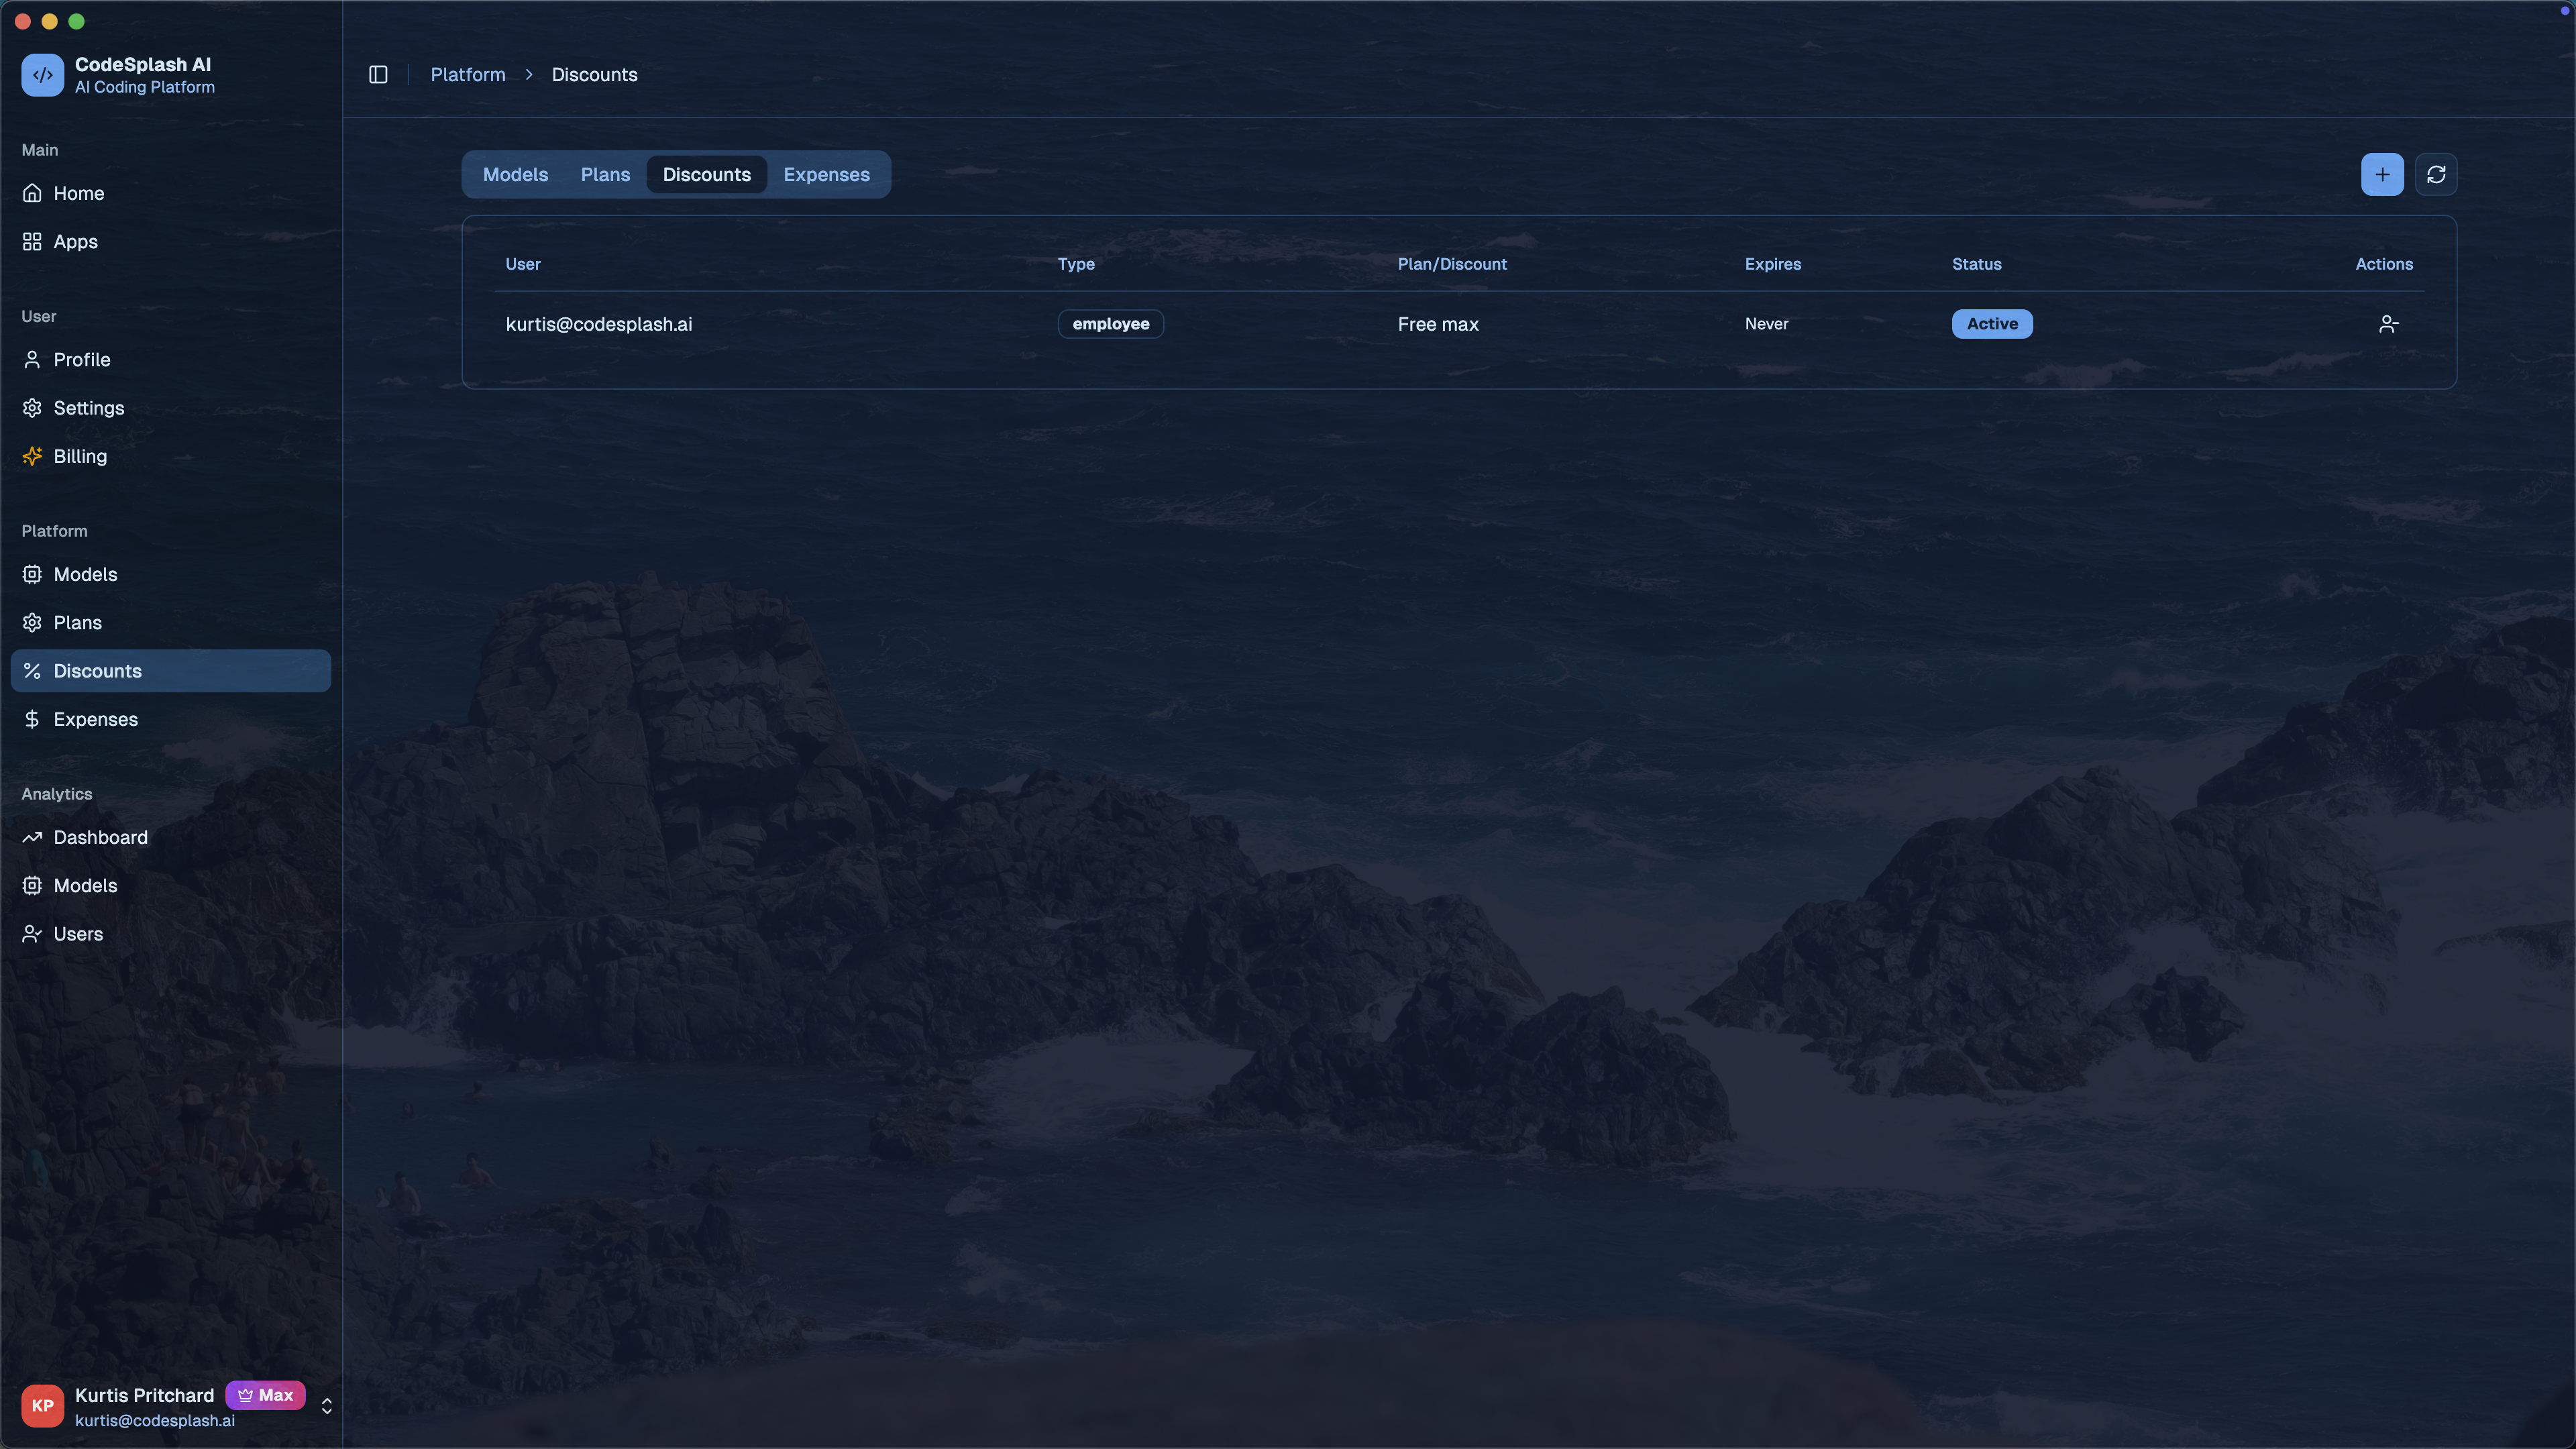Switch to the Expenses tab
2576x1449 pixels.
tap(826, 175)
